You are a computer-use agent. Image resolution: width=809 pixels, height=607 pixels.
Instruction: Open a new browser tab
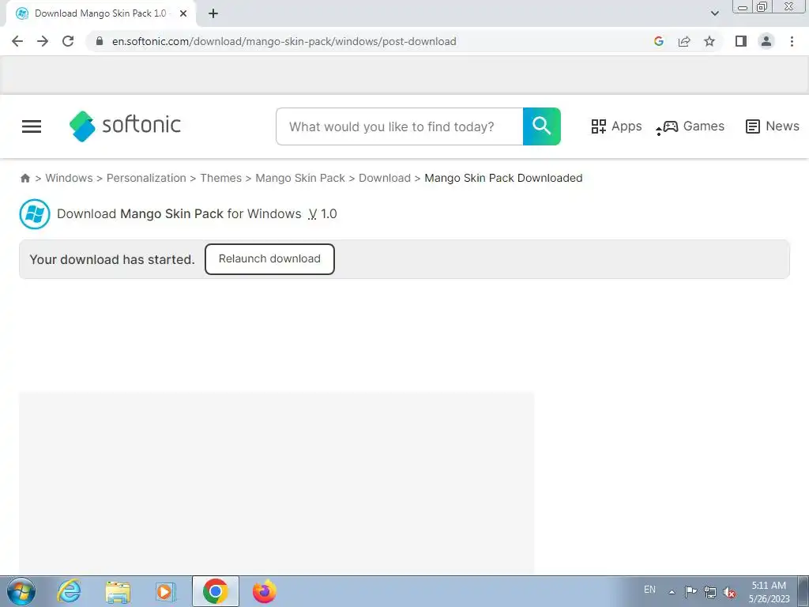213,13
